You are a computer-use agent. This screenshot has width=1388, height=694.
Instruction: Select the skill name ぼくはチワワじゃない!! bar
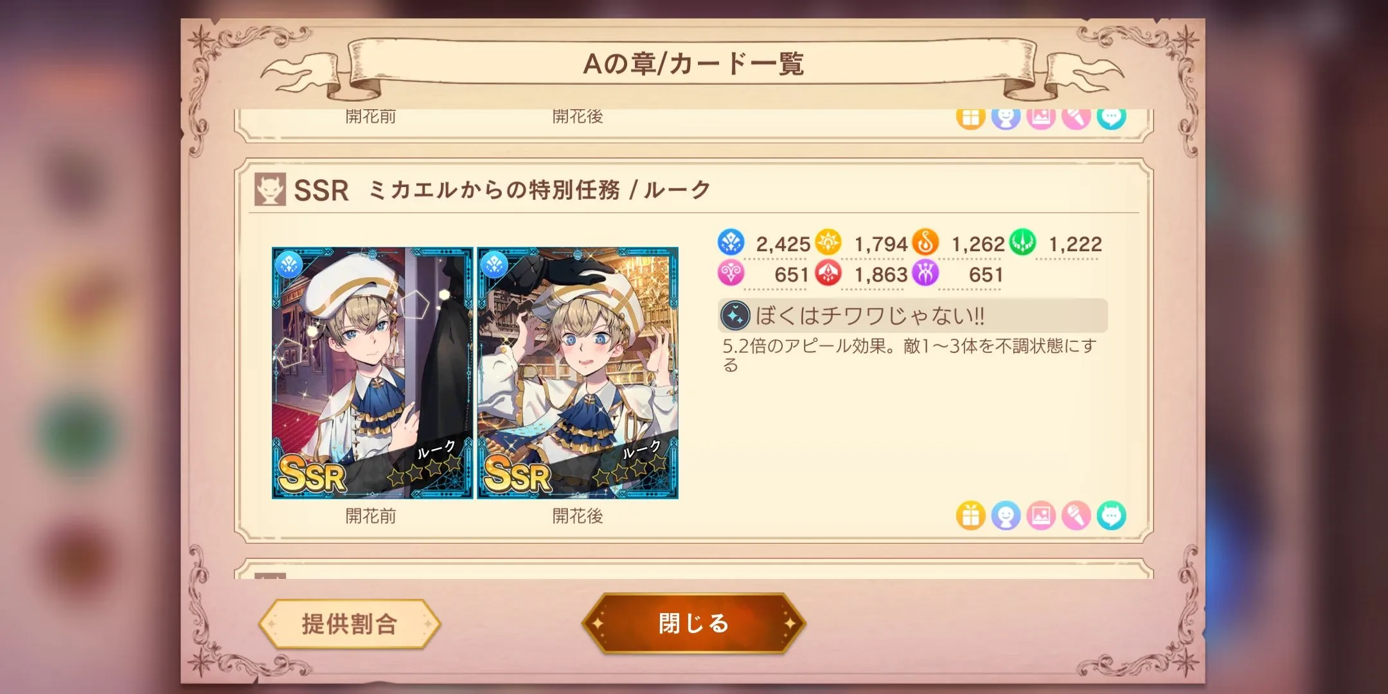(912, 316)
